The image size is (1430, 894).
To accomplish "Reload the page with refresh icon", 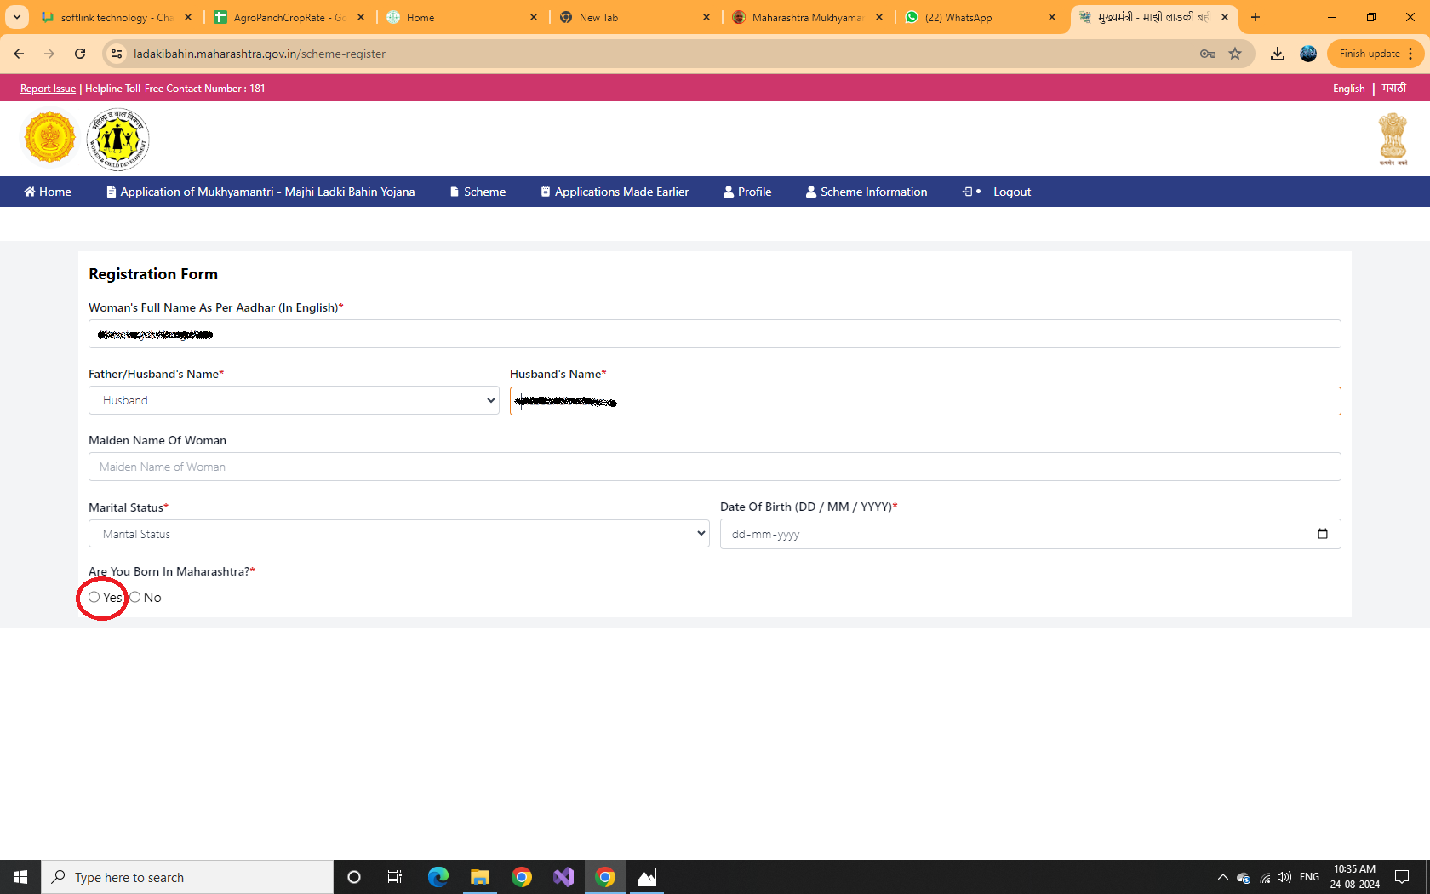I will (x=80, y=54).
